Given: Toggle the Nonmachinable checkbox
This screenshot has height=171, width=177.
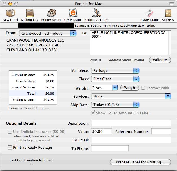Looking at the screenshot, I should 143,88.
